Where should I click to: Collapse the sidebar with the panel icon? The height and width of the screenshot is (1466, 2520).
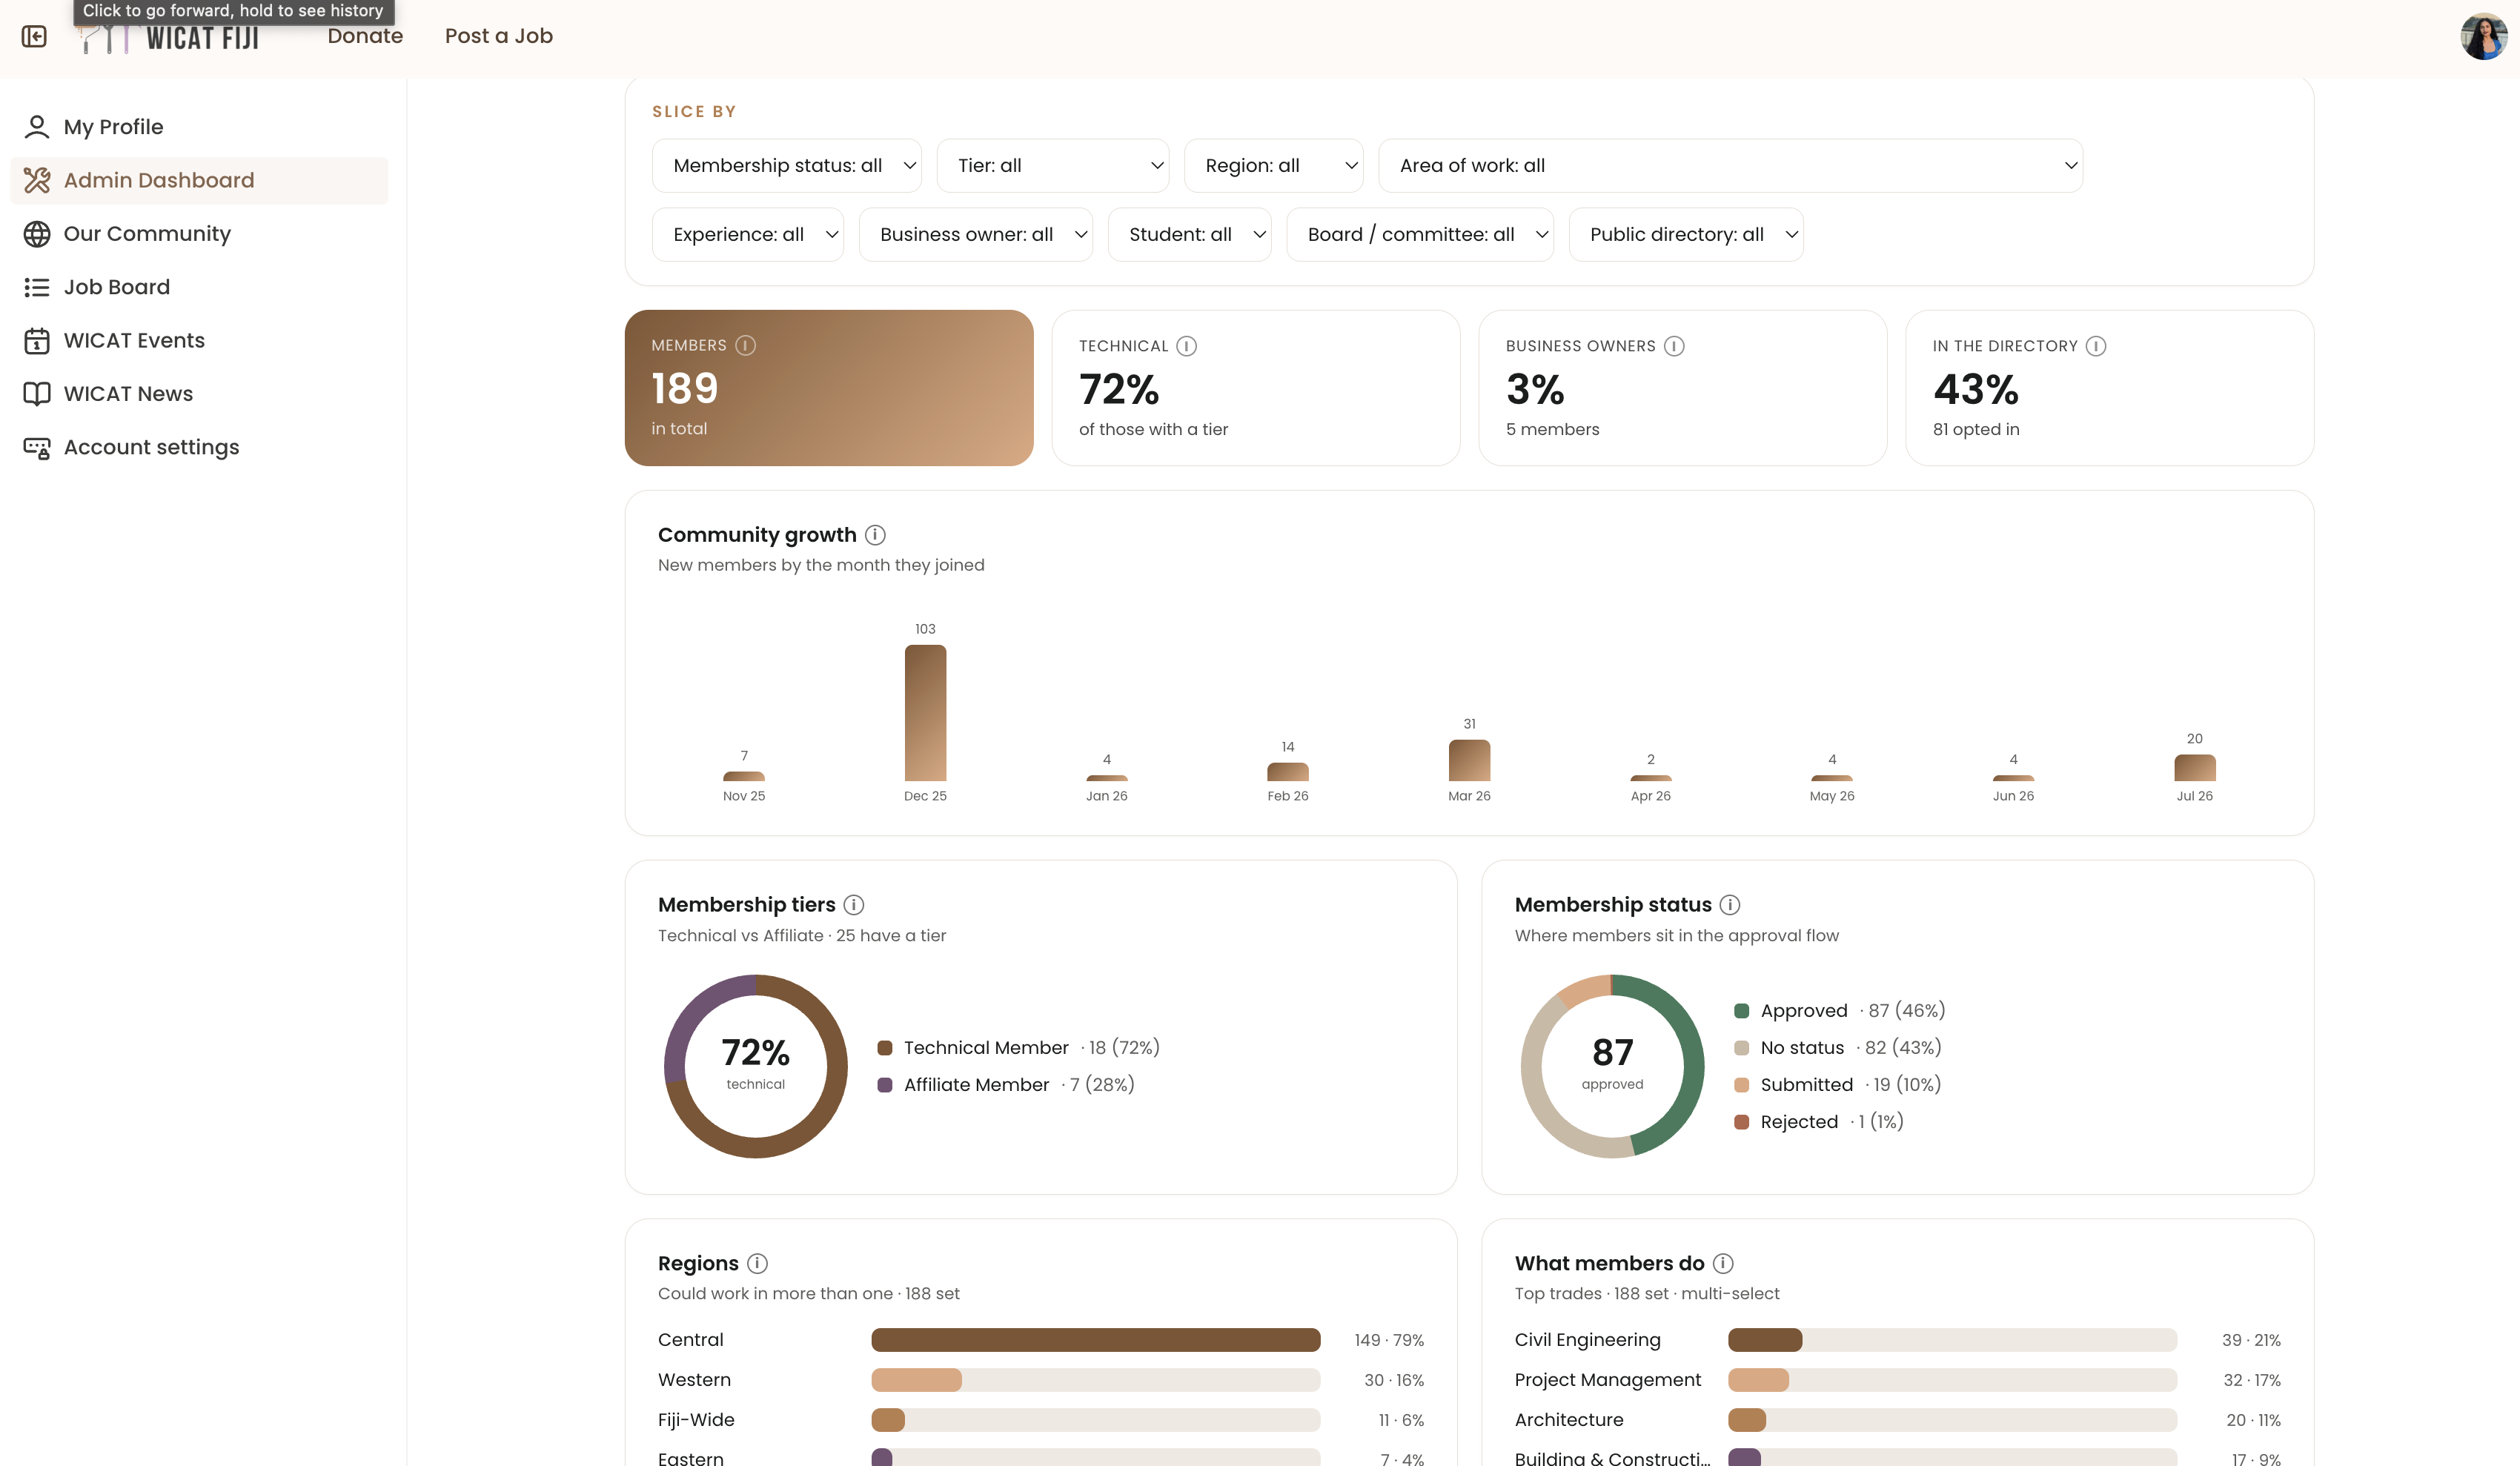34,37
